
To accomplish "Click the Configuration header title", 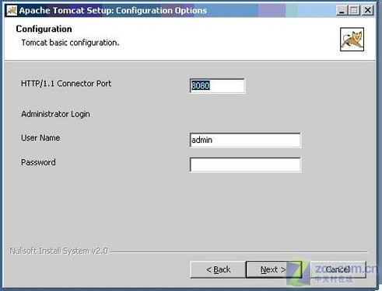I will click(x=44, y=29).
